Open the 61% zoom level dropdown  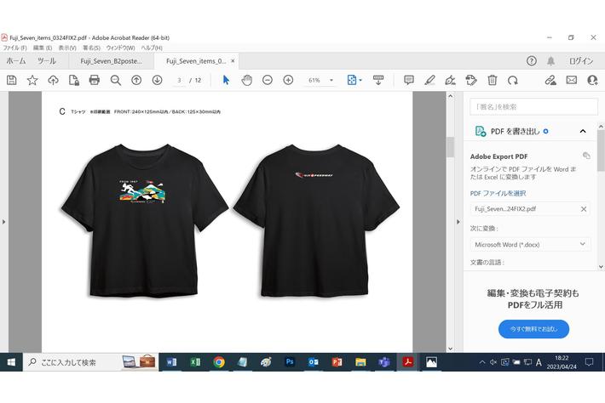pyautogui.click(x=320, y=80)
